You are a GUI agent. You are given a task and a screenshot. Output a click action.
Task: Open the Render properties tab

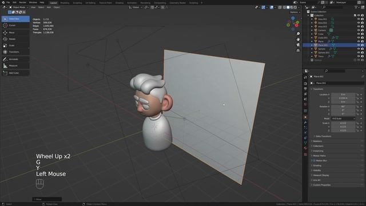point(305,84)
